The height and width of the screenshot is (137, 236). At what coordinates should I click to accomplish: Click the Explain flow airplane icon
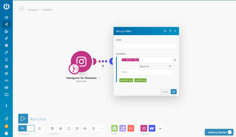[x=85, y=128]
